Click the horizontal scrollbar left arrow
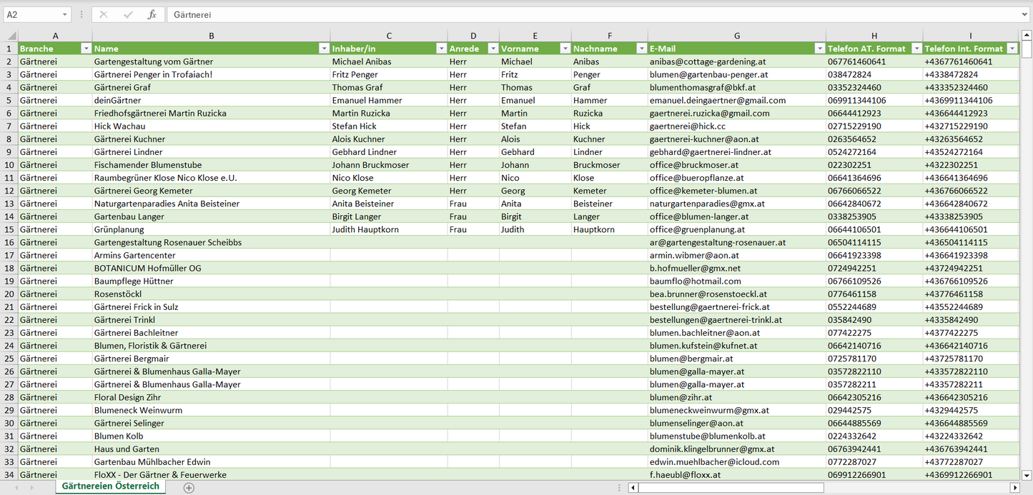The width and height of the screenshot is (1033, 495). 633,488
